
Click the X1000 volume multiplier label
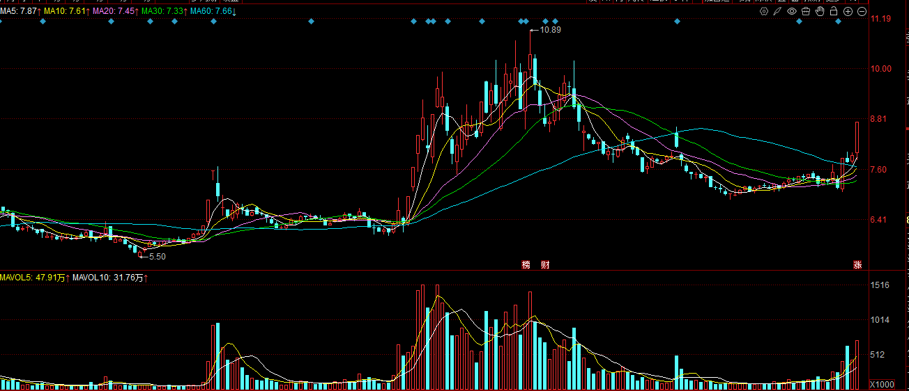pos(882,385)
